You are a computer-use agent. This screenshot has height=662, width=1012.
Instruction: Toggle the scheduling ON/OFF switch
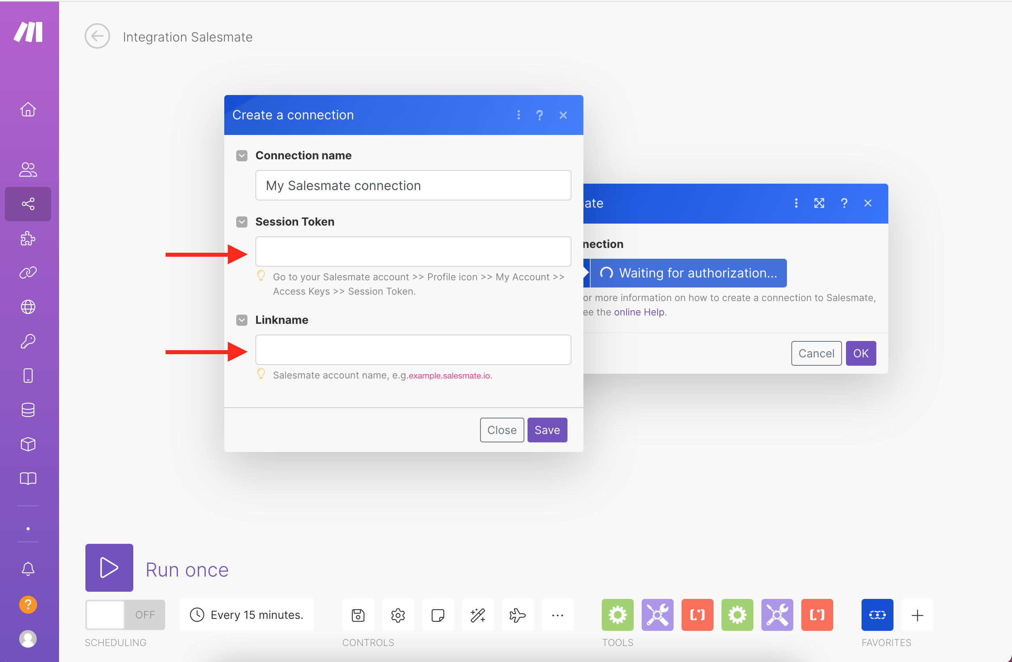pos(125,615)
